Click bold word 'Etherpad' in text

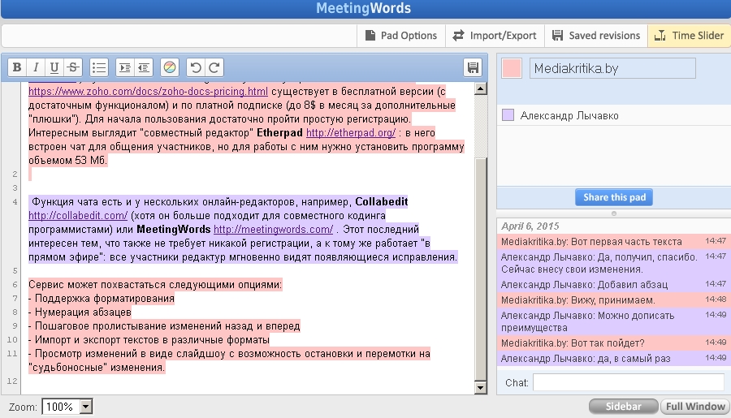click(x=279, y=133)
